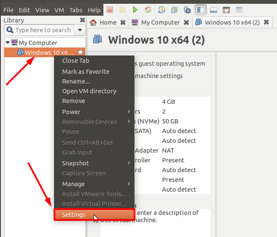Click the Take Snapshot clock icon
The image size is (277, 237).
[162, 10]
